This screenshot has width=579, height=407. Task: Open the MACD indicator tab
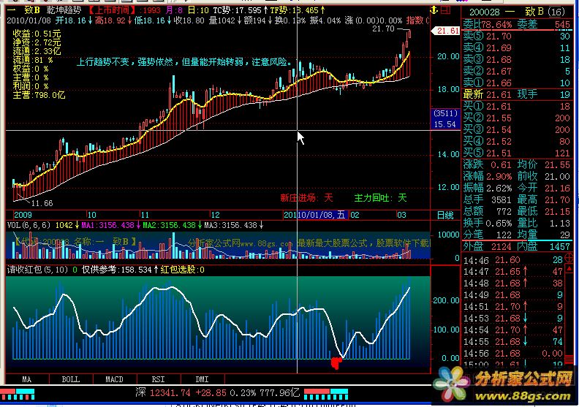pos(114,379)
